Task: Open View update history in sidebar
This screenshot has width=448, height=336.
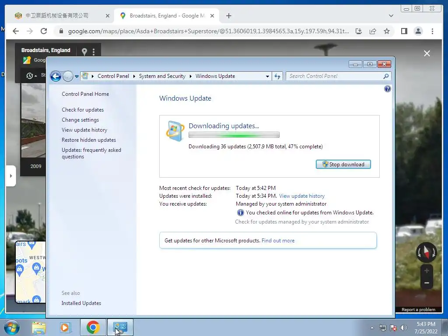Action: click(84, 129)
